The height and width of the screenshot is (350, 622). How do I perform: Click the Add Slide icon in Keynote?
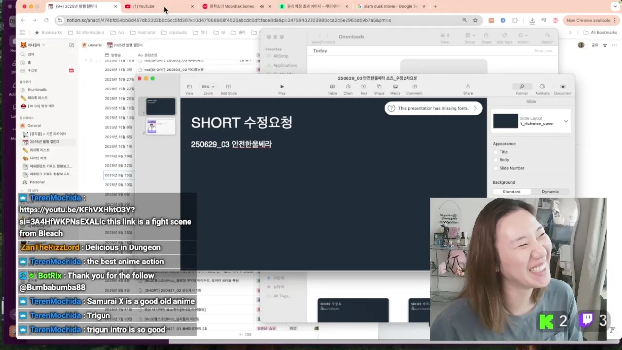point(228,87)
